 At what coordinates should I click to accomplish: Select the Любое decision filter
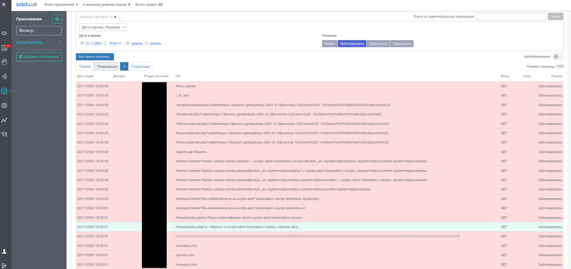pos(330,44)
